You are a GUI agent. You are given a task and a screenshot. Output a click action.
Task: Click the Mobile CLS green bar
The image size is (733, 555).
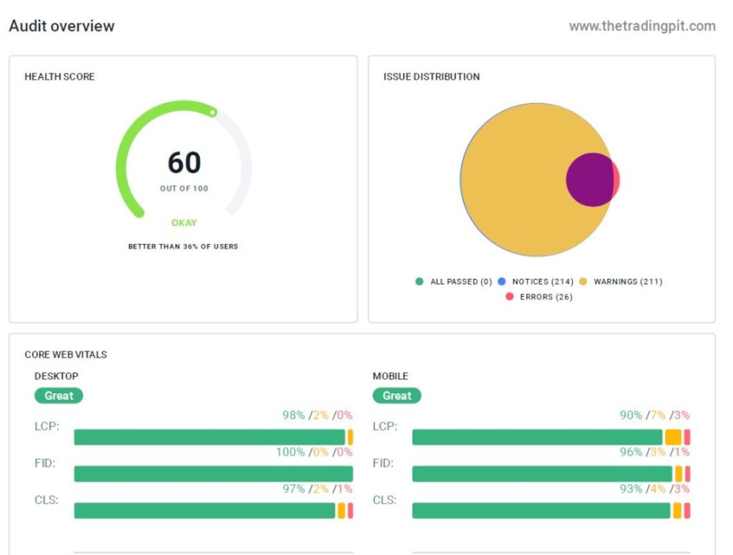540,511
